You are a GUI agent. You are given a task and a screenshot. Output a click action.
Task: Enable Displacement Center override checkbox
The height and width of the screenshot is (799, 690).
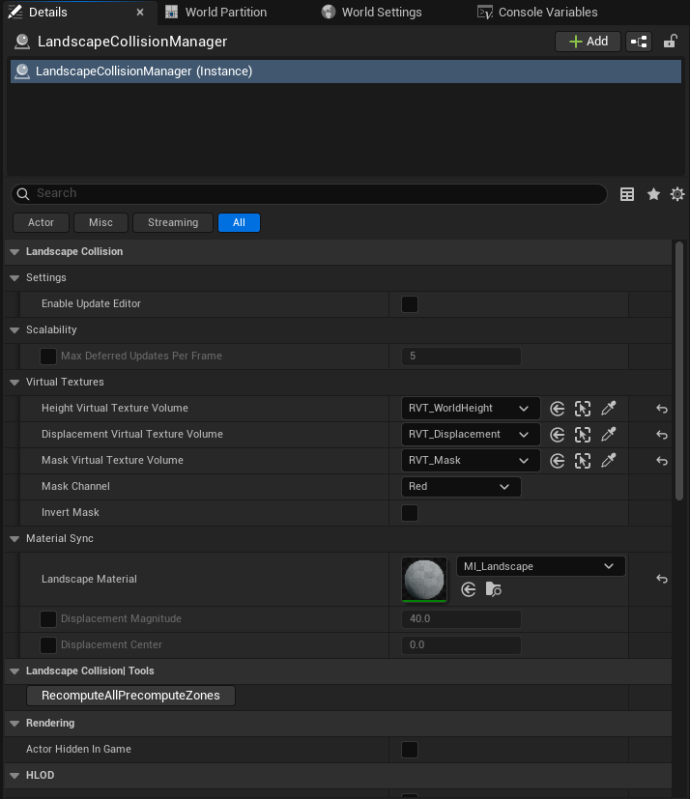[48, 645]
